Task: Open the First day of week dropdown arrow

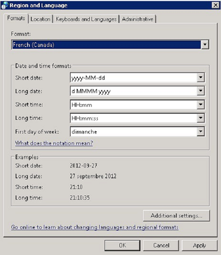Action: 201,131
